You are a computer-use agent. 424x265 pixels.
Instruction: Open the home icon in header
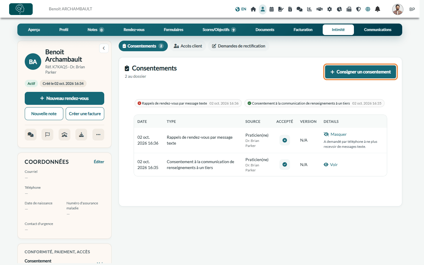(x=253, y=9)
